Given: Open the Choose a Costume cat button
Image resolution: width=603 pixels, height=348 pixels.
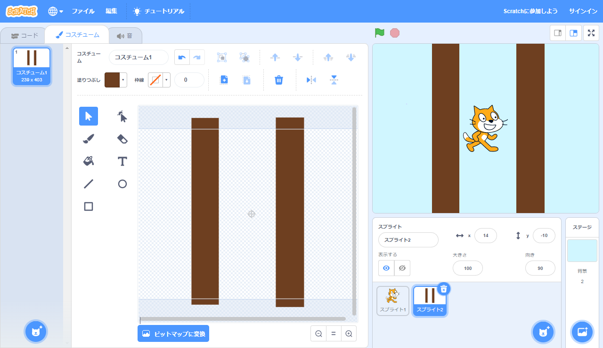Looking at the screenshot, I should pyautogui.click(x=36, y=332).
